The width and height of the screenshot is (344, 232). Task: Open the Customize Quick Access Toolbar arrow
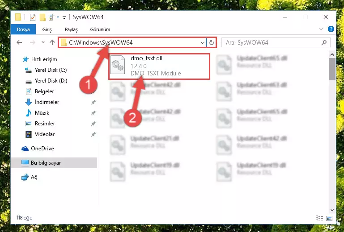click(64, 17)
